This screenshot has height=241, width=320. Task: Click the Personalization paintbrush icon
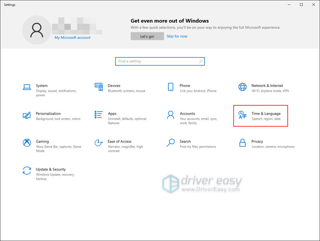[27, 115]
